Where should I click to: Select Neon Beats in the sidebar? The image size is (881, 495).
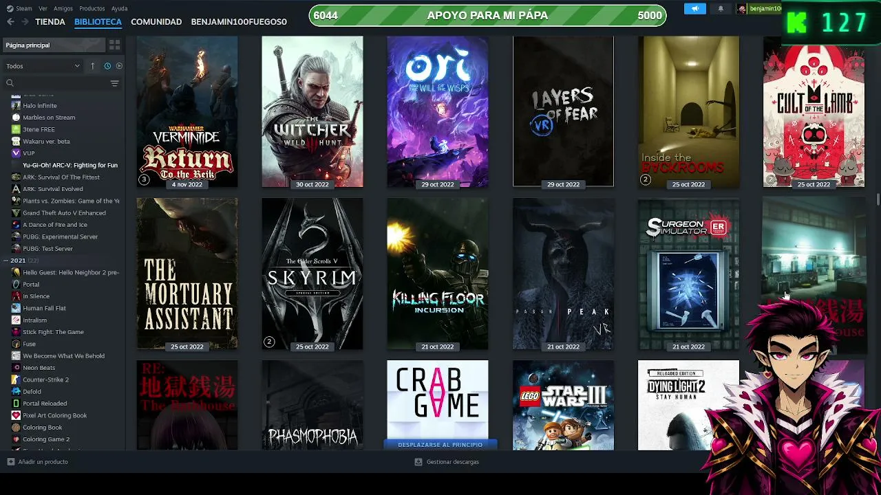coord(39,368)
